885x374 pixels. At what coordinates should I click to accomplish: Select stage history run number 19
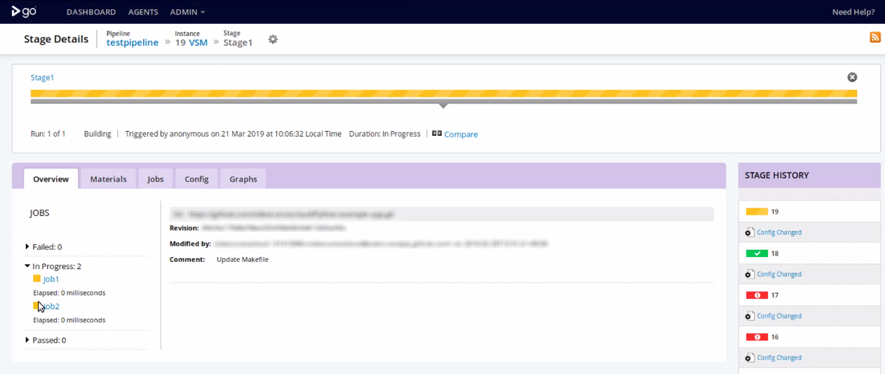775,212
